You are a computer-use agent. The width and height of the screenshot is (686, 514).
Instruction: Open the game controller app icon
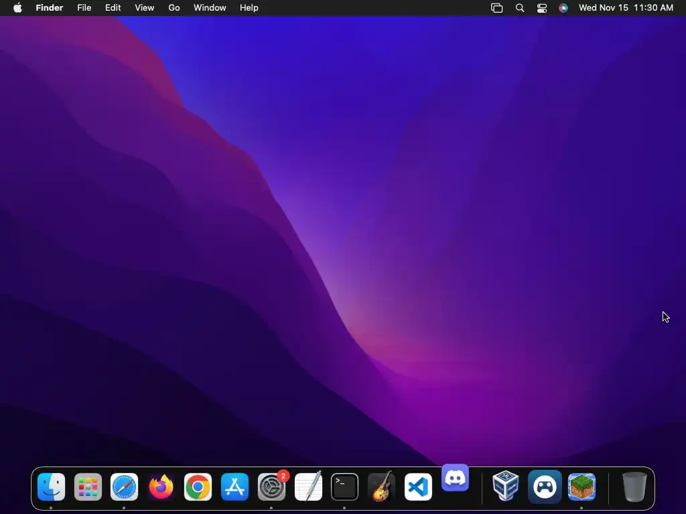(545, 487)
